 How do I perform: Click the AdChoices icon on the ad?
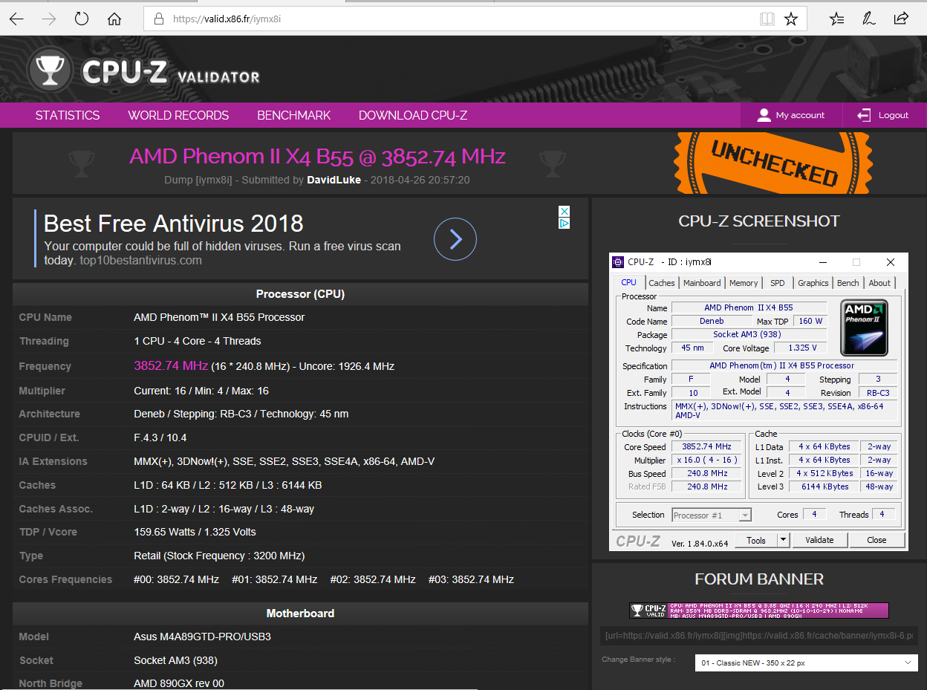point(565,224)
